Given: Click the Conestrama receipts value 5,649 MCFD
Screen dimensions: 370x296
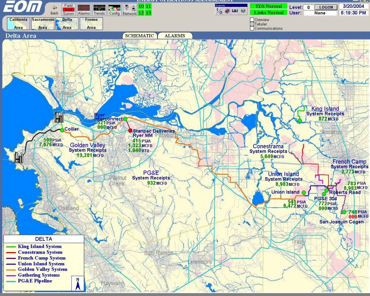Looking at the screenshot, I should (272, 156).
